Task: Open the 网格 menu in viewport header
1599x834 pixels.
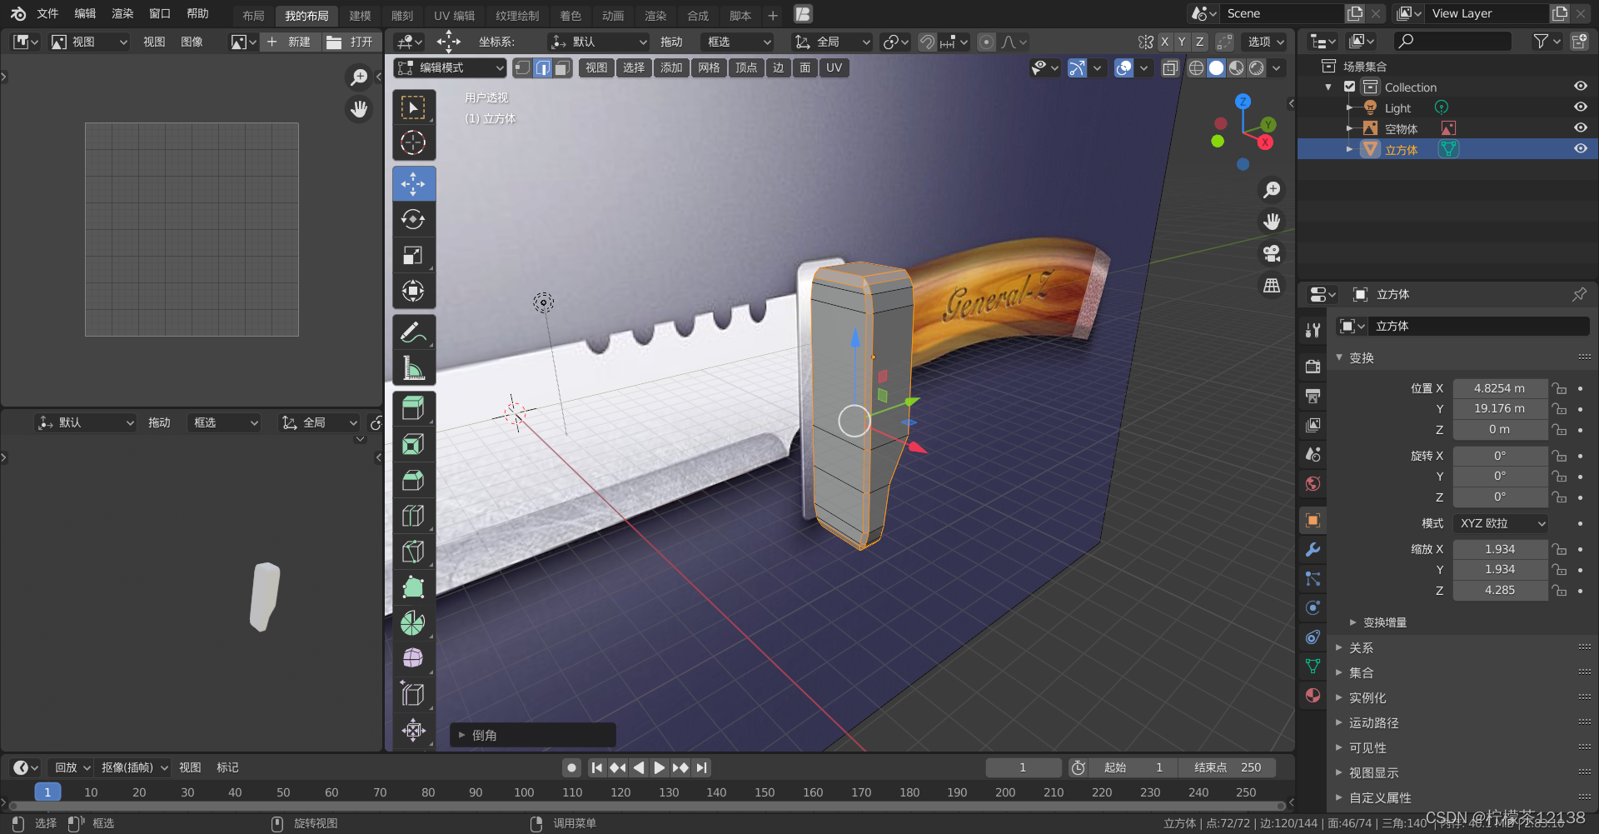Action: tap(709, 67)
